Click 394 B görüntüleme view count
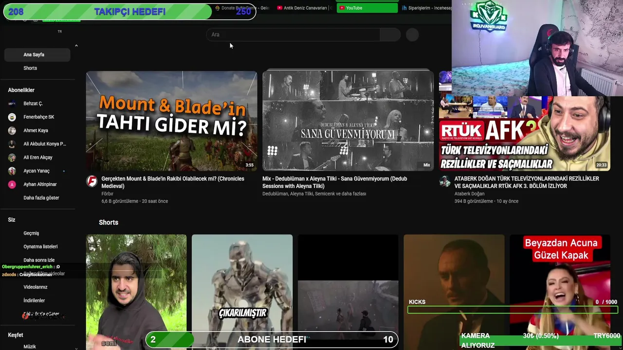This screenshot has width=623, height=350. [473, 201]
